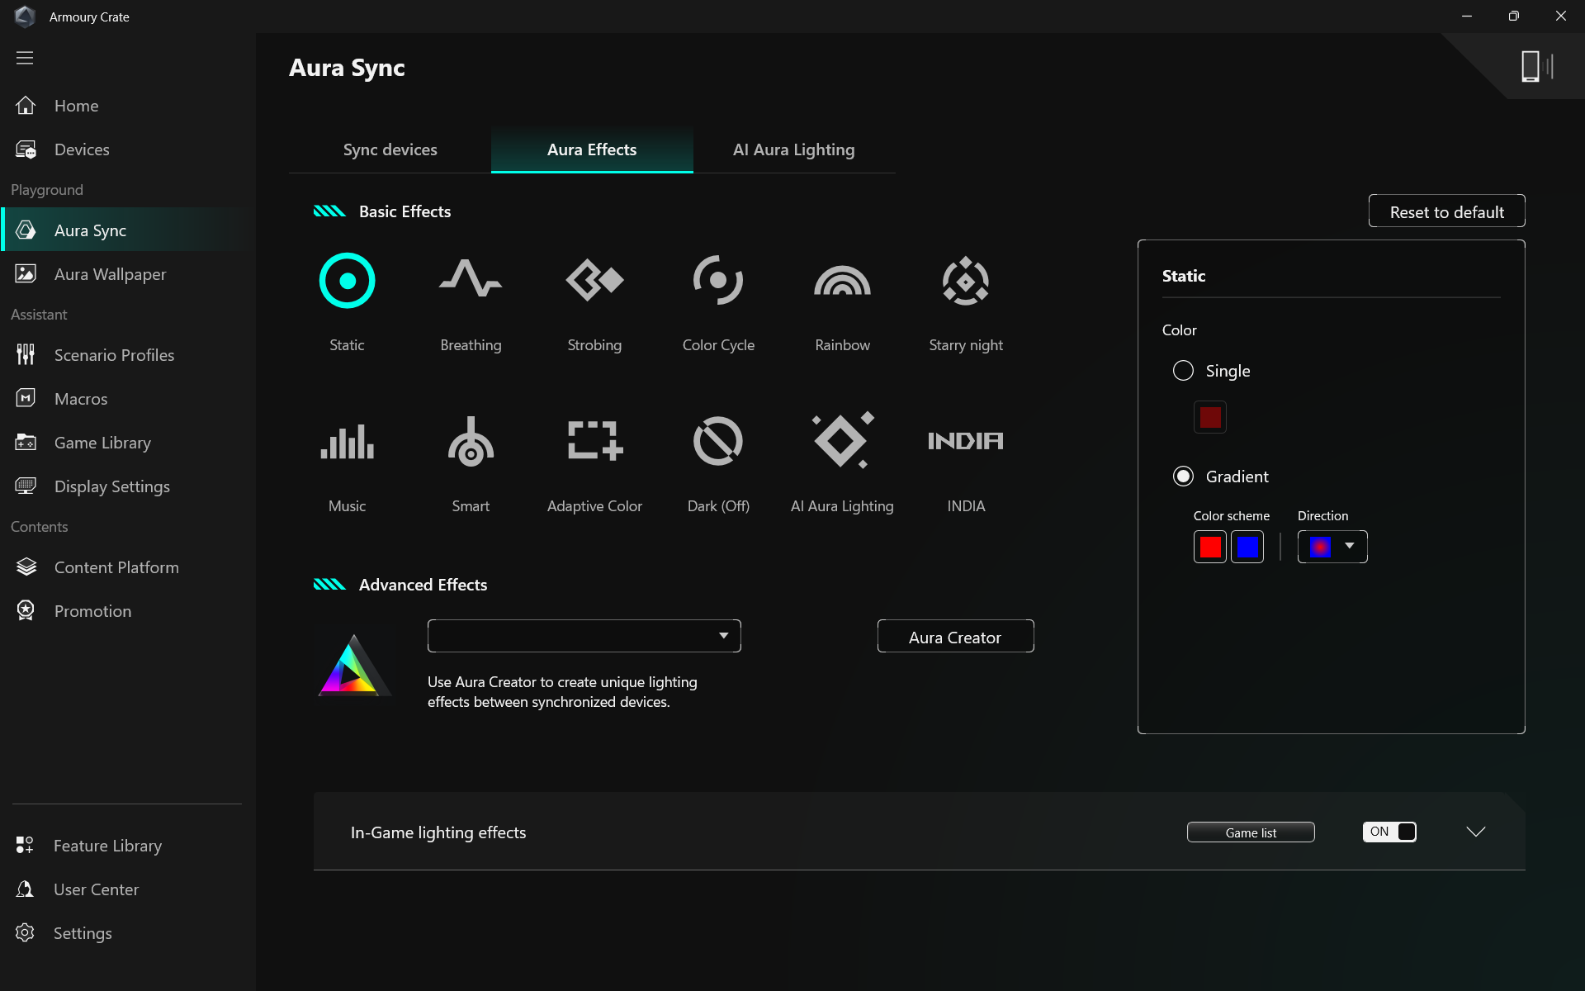Open Macros in the sidebar
This screenshot has width=1585, height=991.
128,399
